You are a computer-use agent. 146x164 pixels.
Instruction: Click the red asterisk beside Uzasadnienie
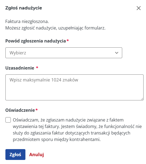(37, 67)
